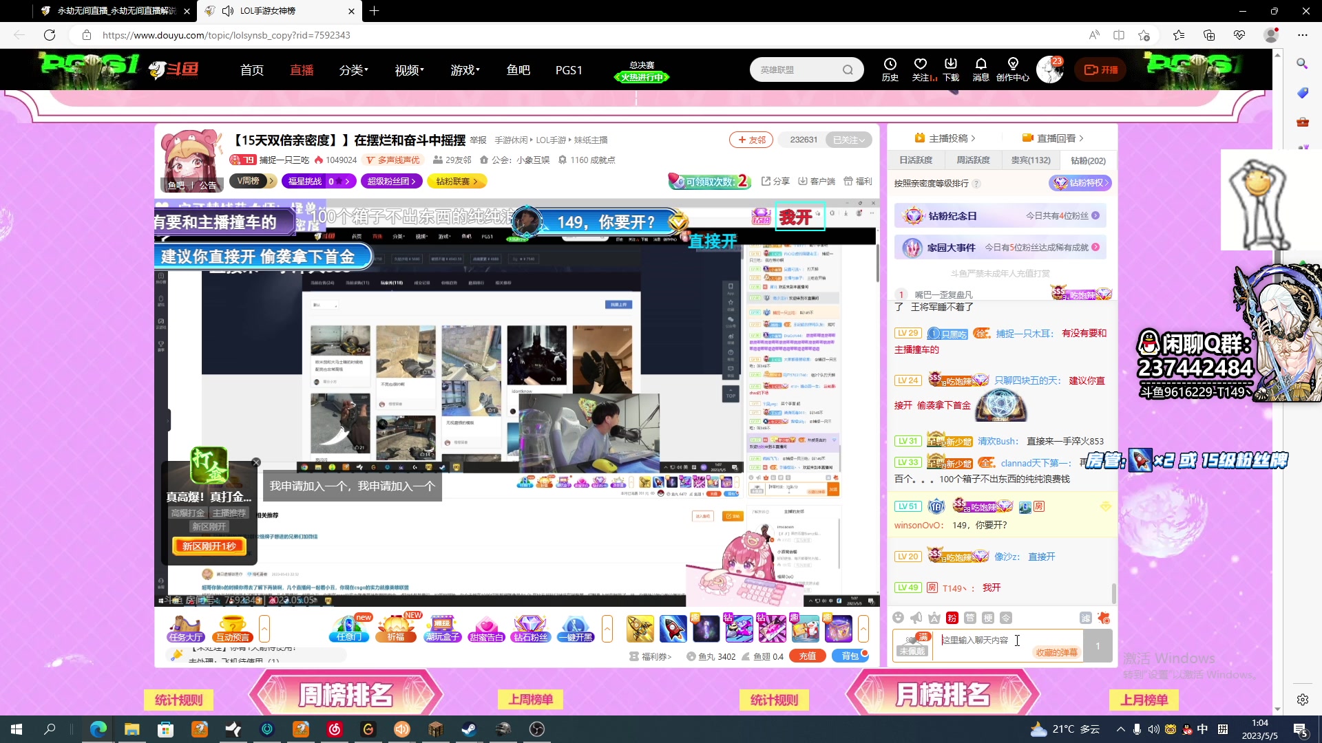Image resolution: width=1322 pixels, height=743 pixels.
Task: Click the megaphone icon in chat toolbar
Action: coord(916,618)
